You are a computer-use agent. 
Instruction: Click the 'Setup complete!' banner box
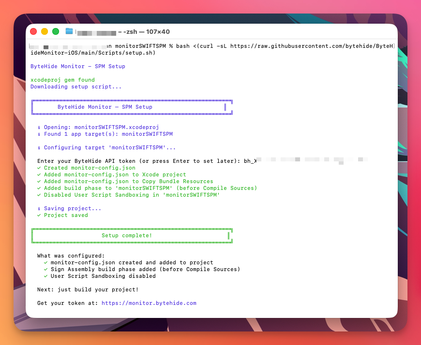coord(132,235)
